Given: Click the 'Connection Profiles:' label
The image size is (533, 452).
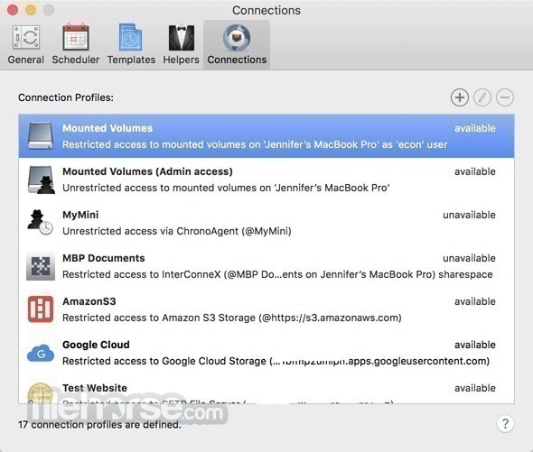Looking at the screenshot, I should 66,97.
